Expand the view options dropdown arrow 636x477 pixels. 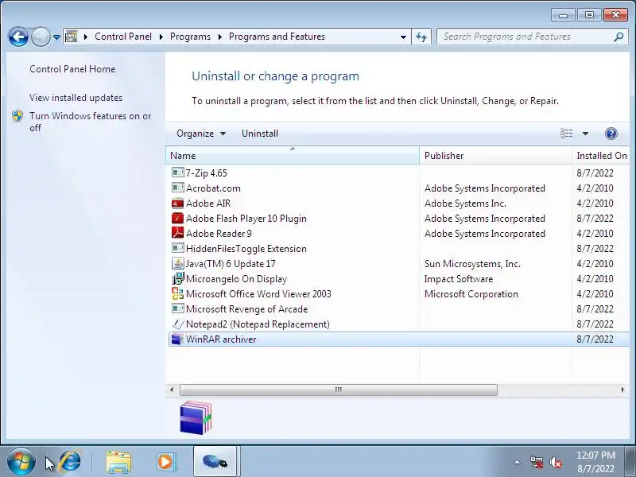(x=585, y=134)
